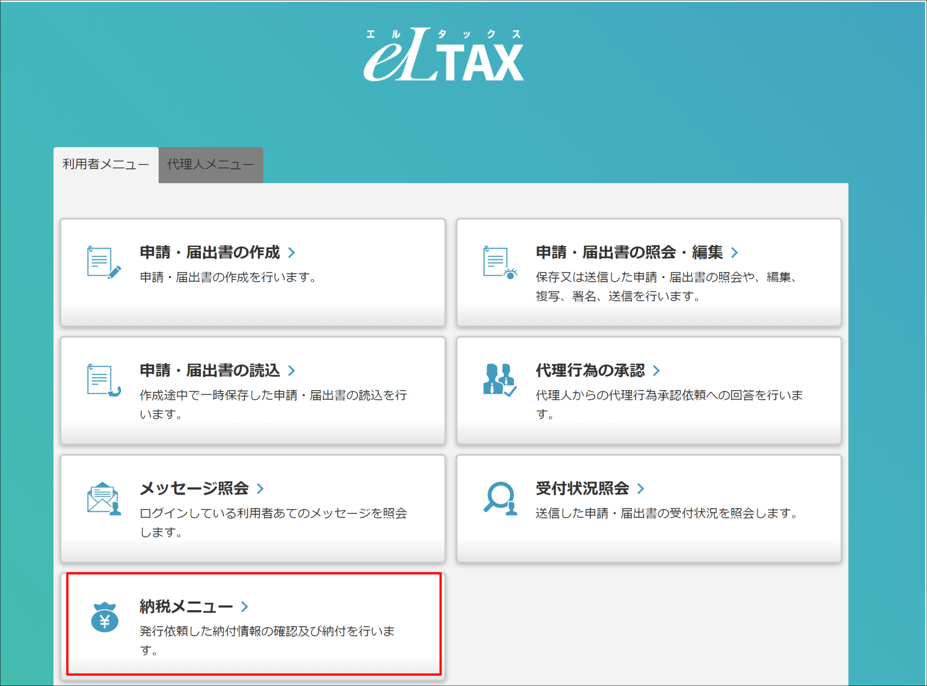The image size is (927, 686).
Task: Open the メッセージ照会 heading link
Action: [194, 488]
